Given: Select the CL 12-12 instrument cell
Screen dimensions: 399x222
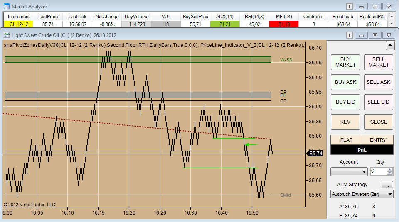Looking at the screenshot, I should 19,24.
